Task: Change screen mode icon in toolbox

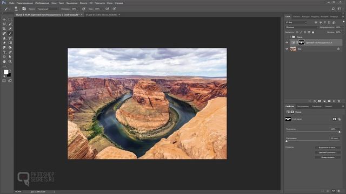Action: pyautogui.click(x=10, y=81)
